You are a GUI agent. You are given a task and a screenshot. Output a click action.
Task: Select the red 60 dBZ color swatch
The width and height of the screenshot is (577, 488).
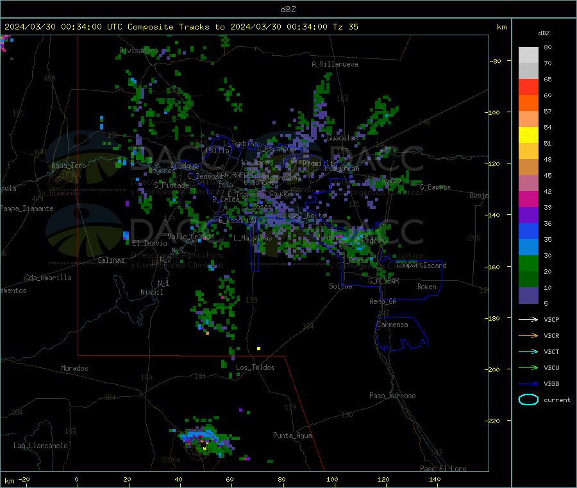[x=528, y=87]
